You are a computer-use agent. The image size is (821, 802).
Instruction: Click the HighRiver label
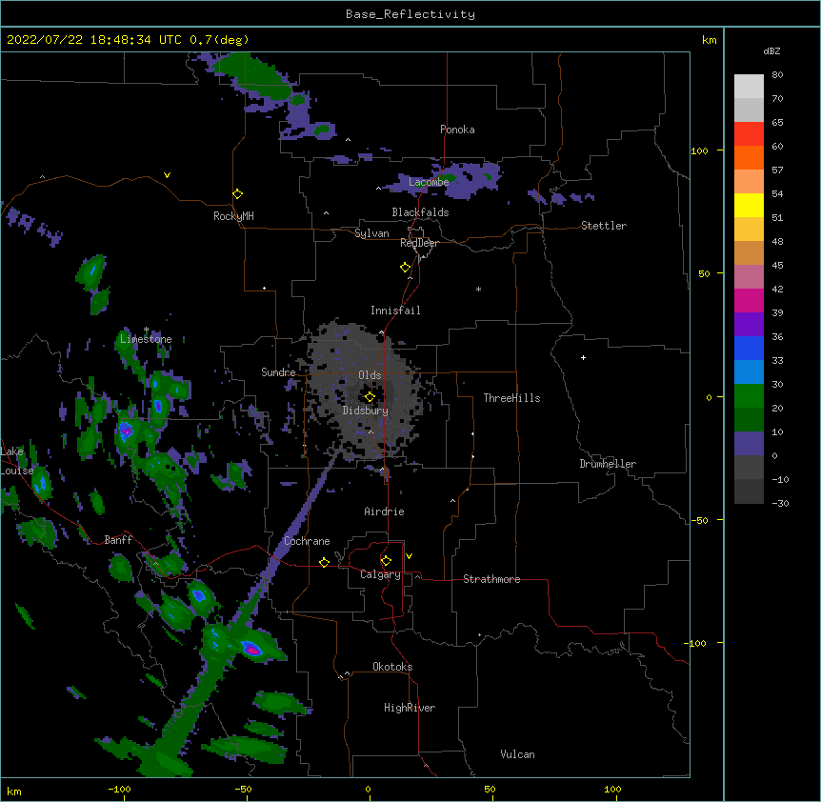[410, 708]
